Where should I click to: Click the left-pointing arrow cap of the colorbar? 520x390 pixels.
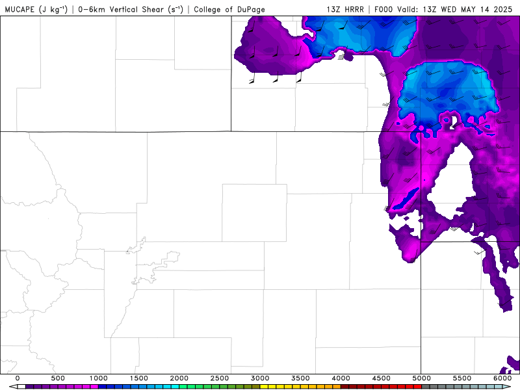pos(13,387)
